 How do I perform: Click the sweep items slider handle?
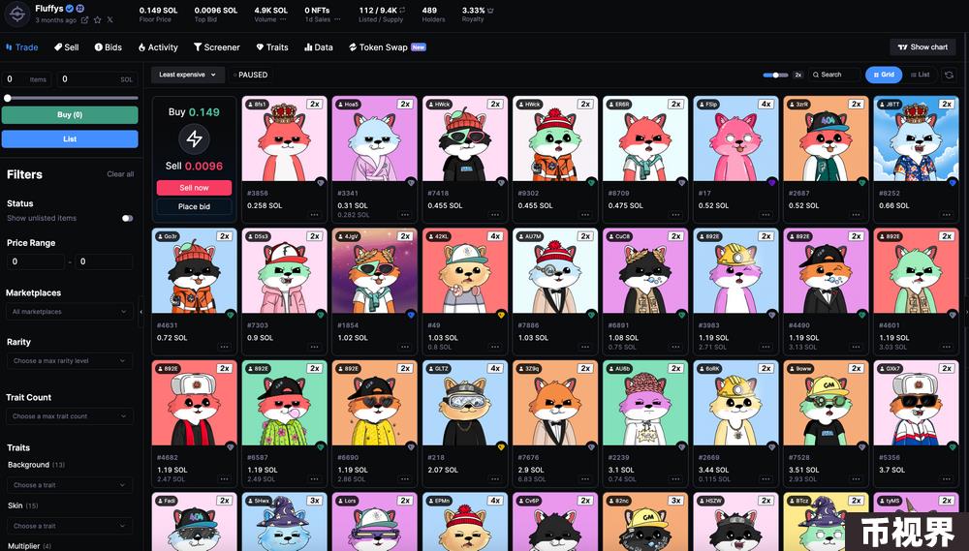point(8,98)
